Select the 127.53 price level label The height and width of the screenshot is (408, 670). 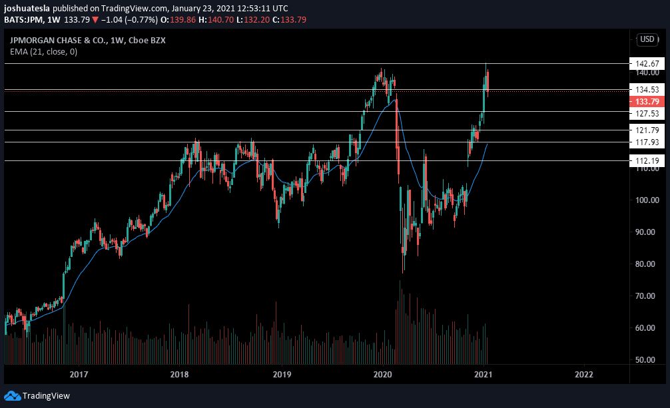(647, 114)
